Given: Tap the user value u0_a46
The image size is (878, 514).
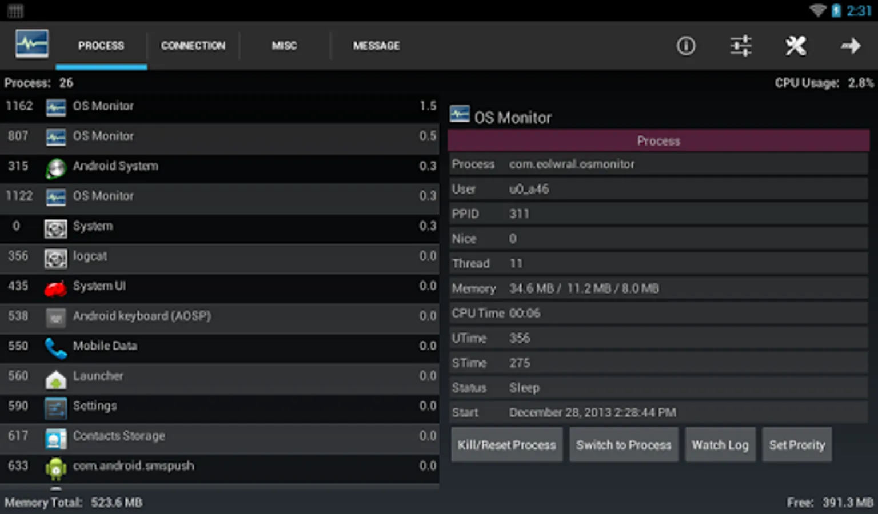Looking at the screenshot, I should tap(529, 189).
